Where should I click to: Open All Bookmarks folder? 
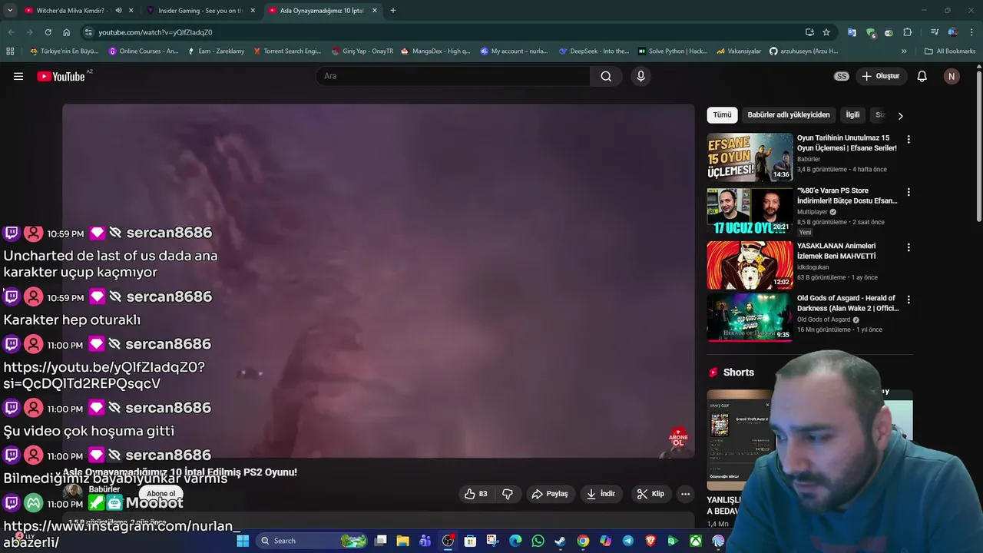tap(950, 51)
